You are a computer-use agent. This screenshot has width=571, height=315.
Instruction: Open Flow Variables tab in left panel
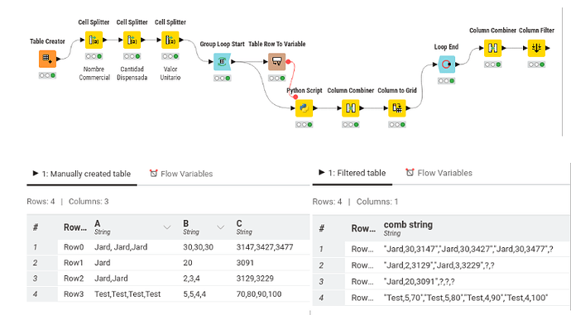pyautogui.click(x=181, y=174)
